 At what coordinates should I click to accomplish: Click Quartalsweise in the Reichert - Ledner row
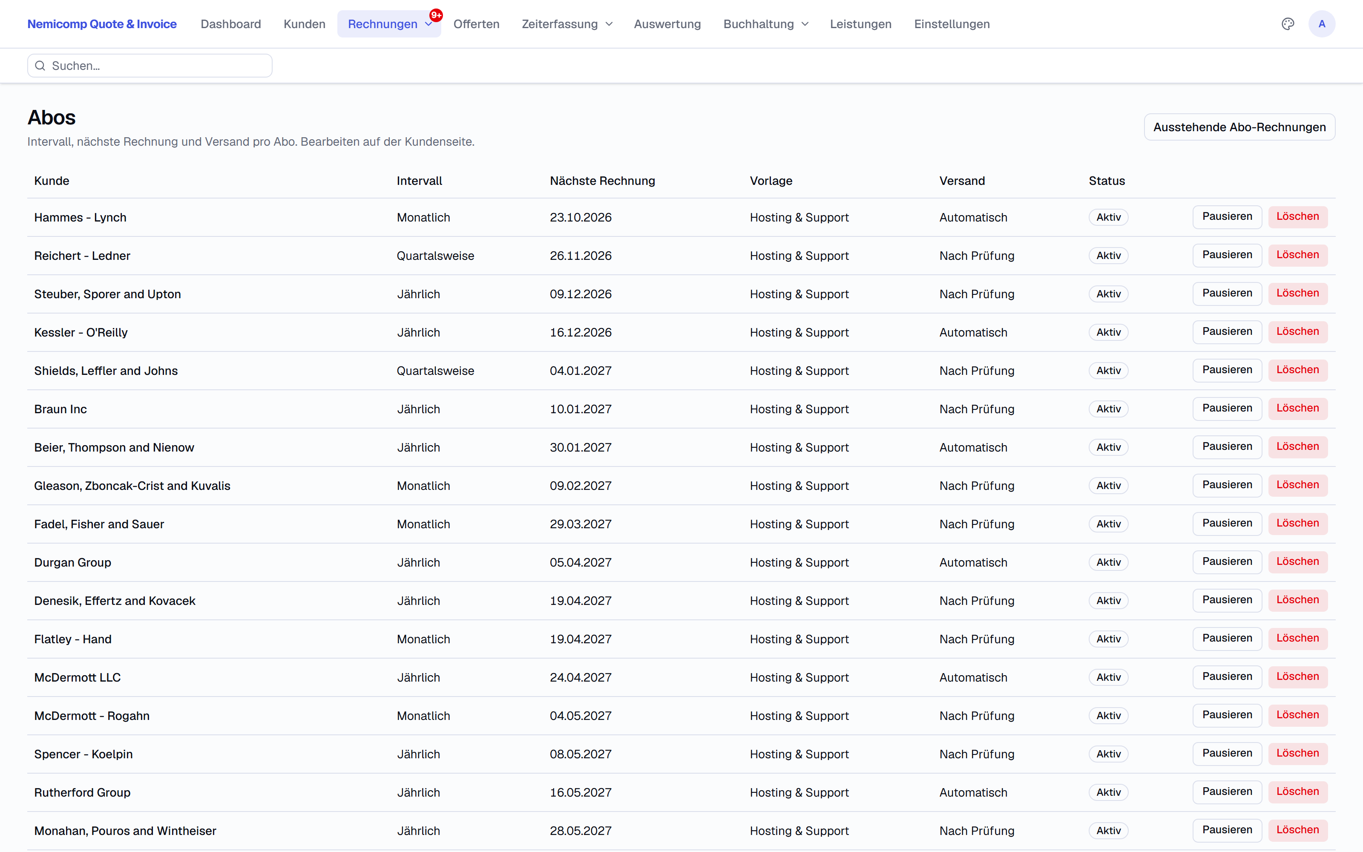(x=435, y=256)
